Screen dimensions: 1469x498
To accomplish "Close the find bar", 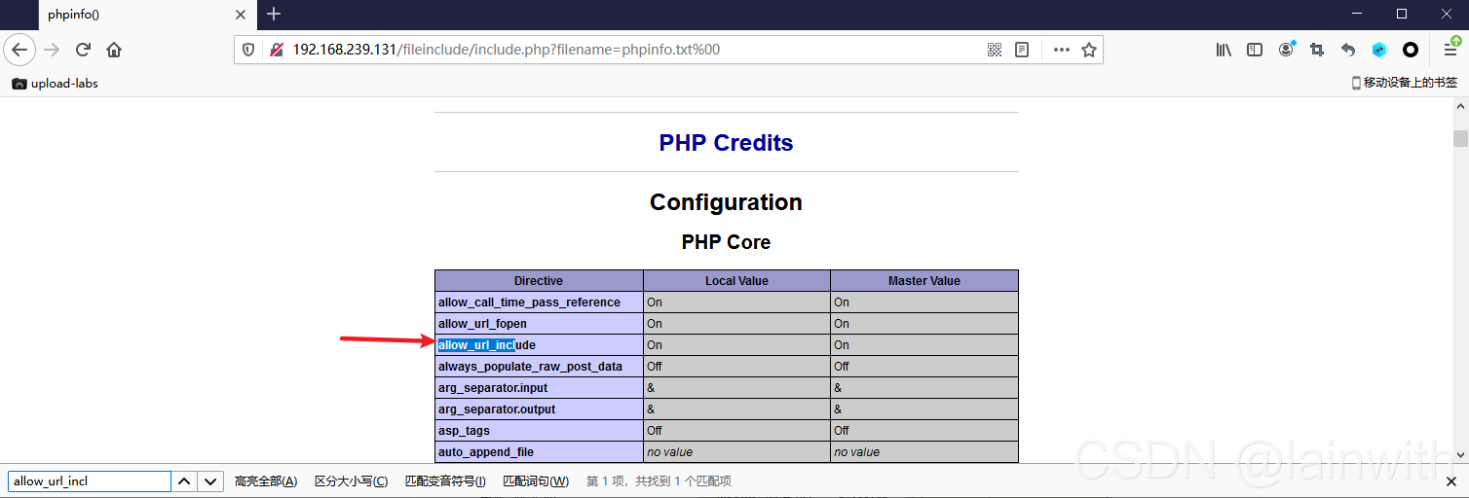I will point(1450,481).
